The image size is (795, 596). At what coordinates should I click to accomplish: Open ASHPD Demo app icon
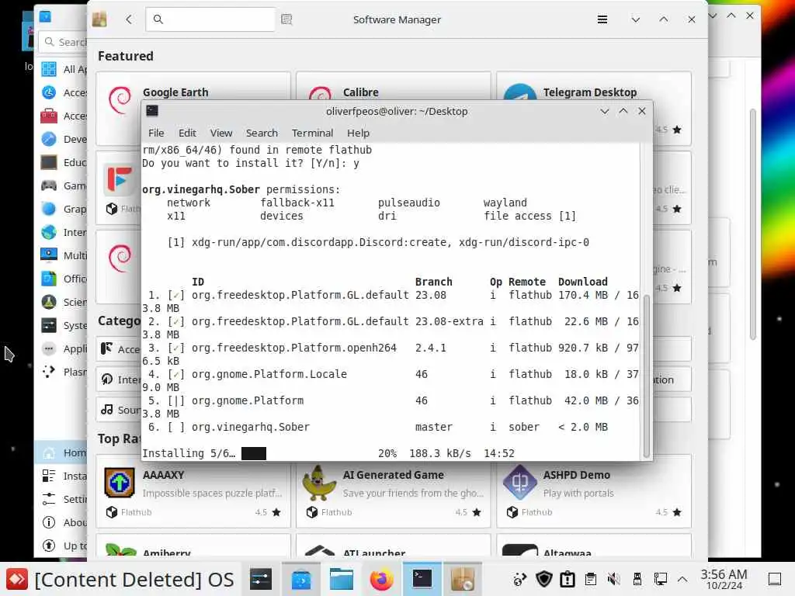point(519,483)
